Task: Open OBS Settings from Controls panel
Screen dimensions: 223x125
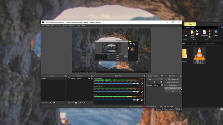Action: point(173,88)
